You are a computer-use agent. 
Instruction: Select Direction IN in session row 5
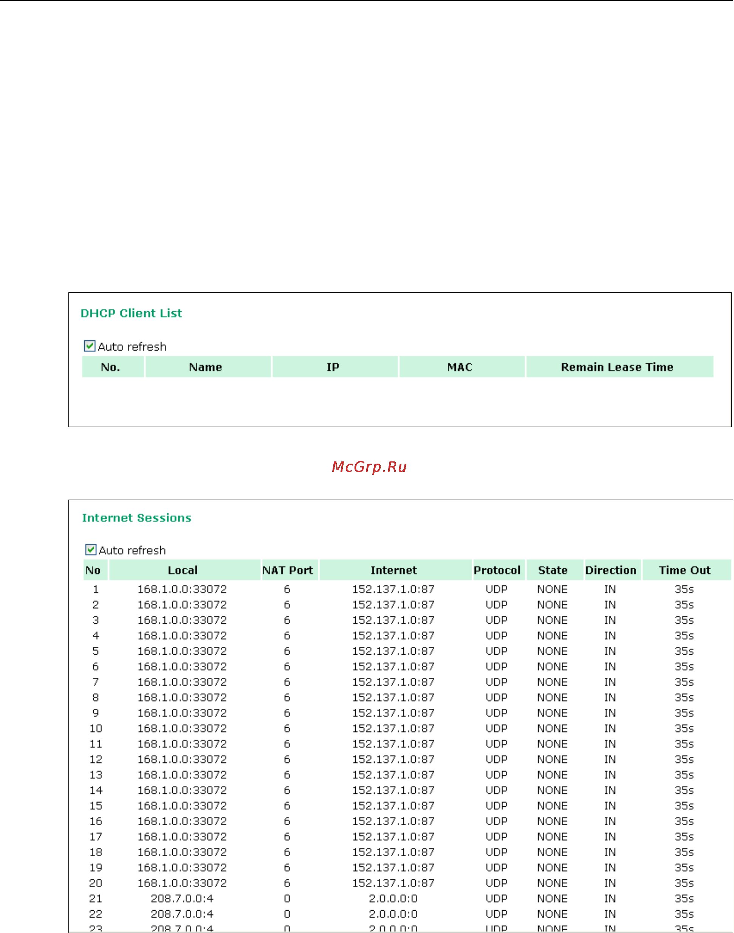[x=610, y=651]
